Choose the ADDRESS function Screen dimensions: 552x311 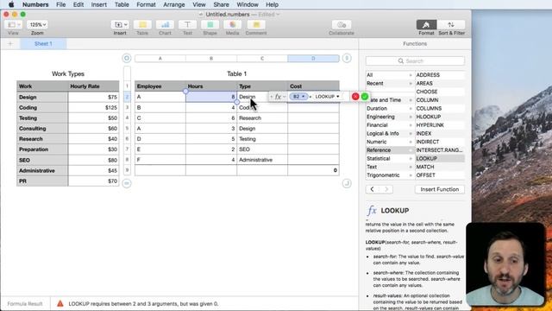(x=440, y=75)
